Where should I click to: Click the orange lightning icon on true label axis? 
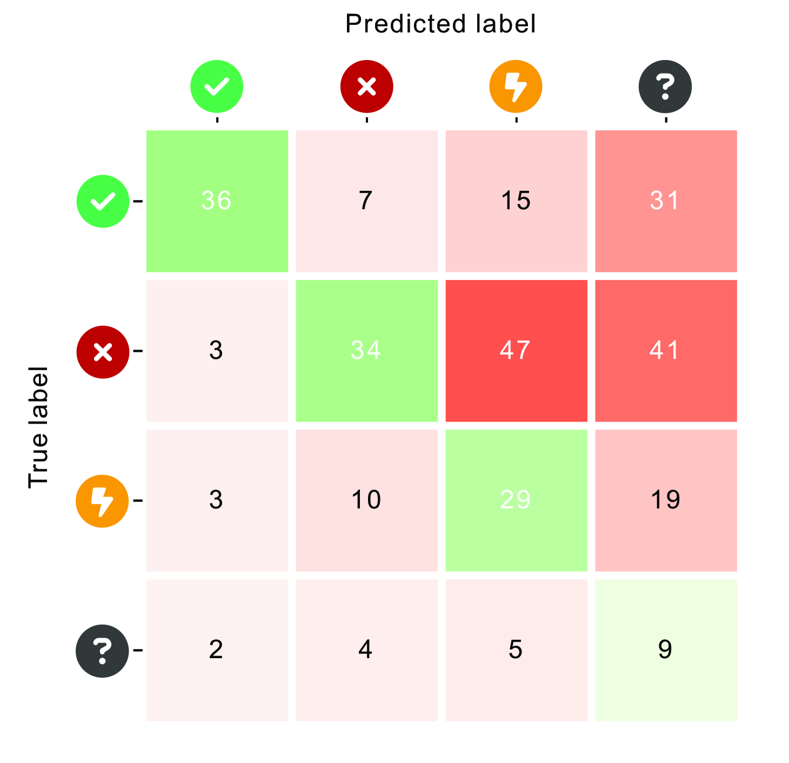coord(103,501)
